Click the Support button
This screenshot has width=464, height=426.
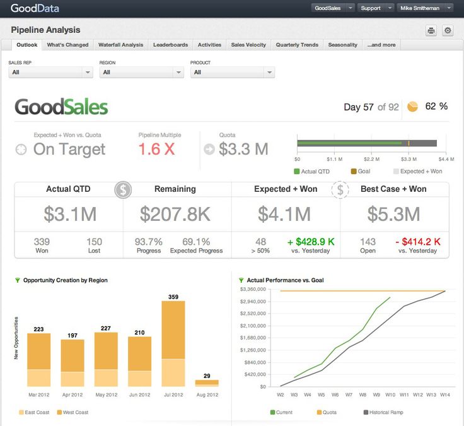tap(371, 8)
